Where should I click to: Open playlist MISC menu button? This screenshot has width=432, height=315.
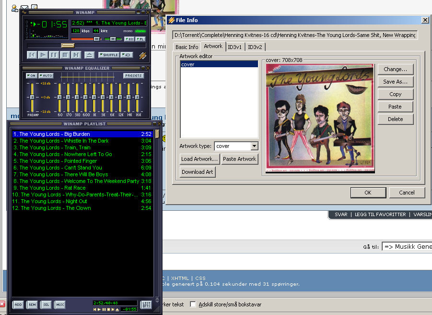click(x=60, y=305)
